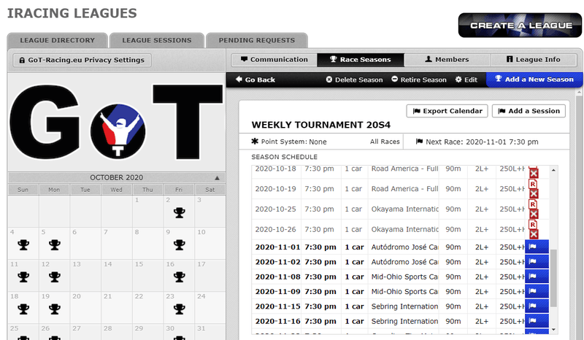The image size is (584, 340).
Task: Click Go Back
Action: 255,80
